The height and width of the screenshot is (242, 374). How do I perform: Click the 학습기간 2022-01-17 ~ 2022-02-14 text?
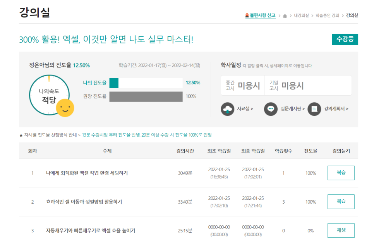pyautogui.click(x=160, y=65)
